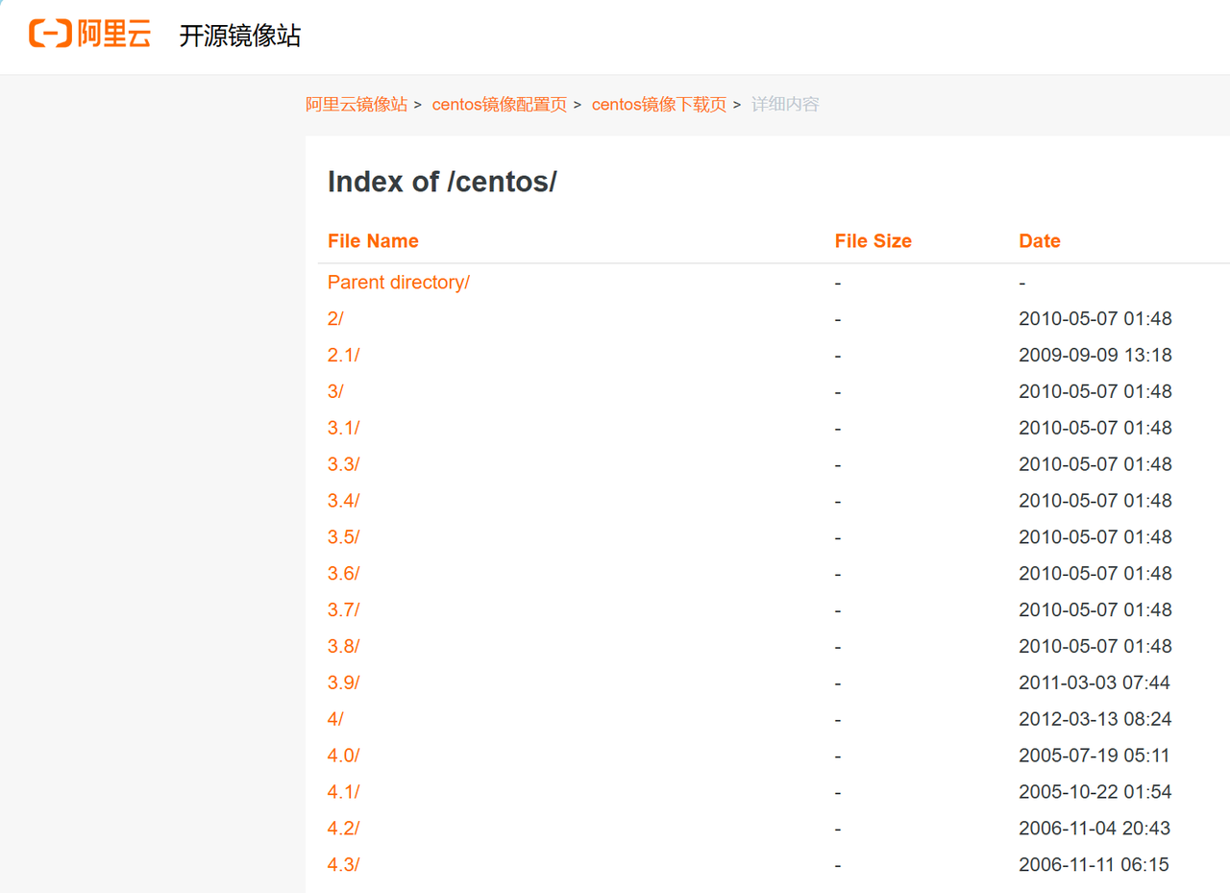Viewport: 1230px width, 893px height.
Task: Select 详细内容 breadcrumb text
Action: (785, 105)
